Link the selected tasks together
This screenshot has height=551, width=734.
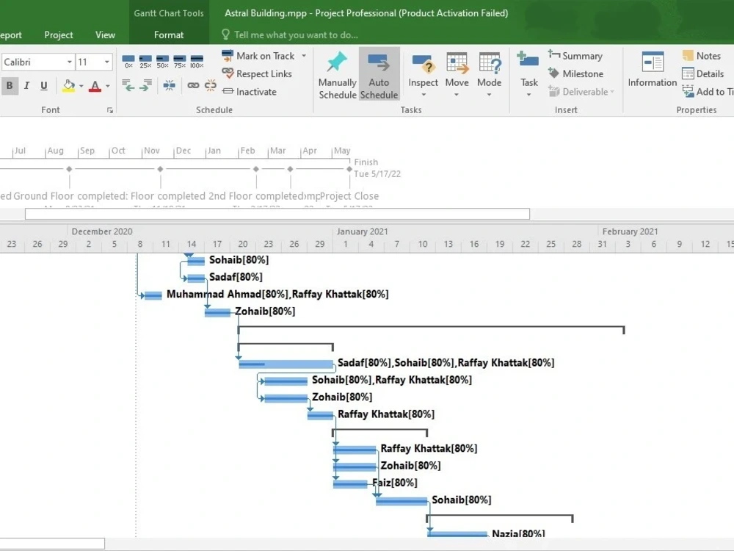pyautogui.click(x=193, y=84)
